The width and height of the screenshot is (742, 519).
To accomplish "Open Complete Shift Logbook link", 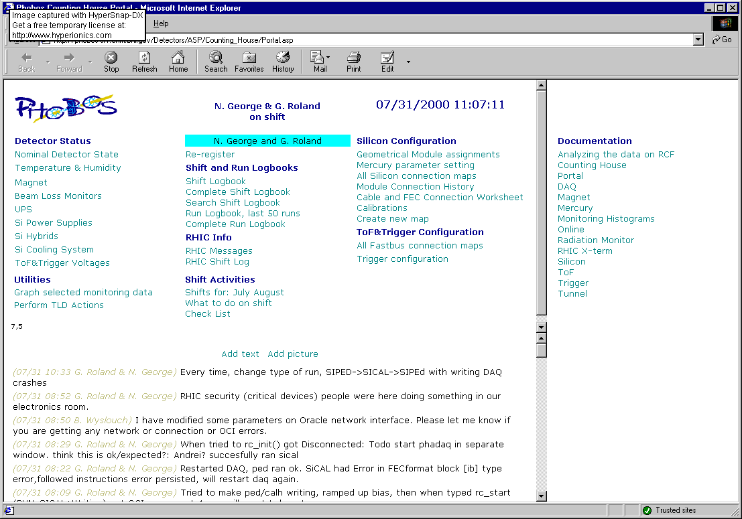I will pyautogui.click(x=237, y=192).
